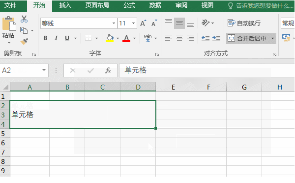Viewport: 295px width, 183px height.
Task: Click the A2 Name Box field
Action: (21, 70)
